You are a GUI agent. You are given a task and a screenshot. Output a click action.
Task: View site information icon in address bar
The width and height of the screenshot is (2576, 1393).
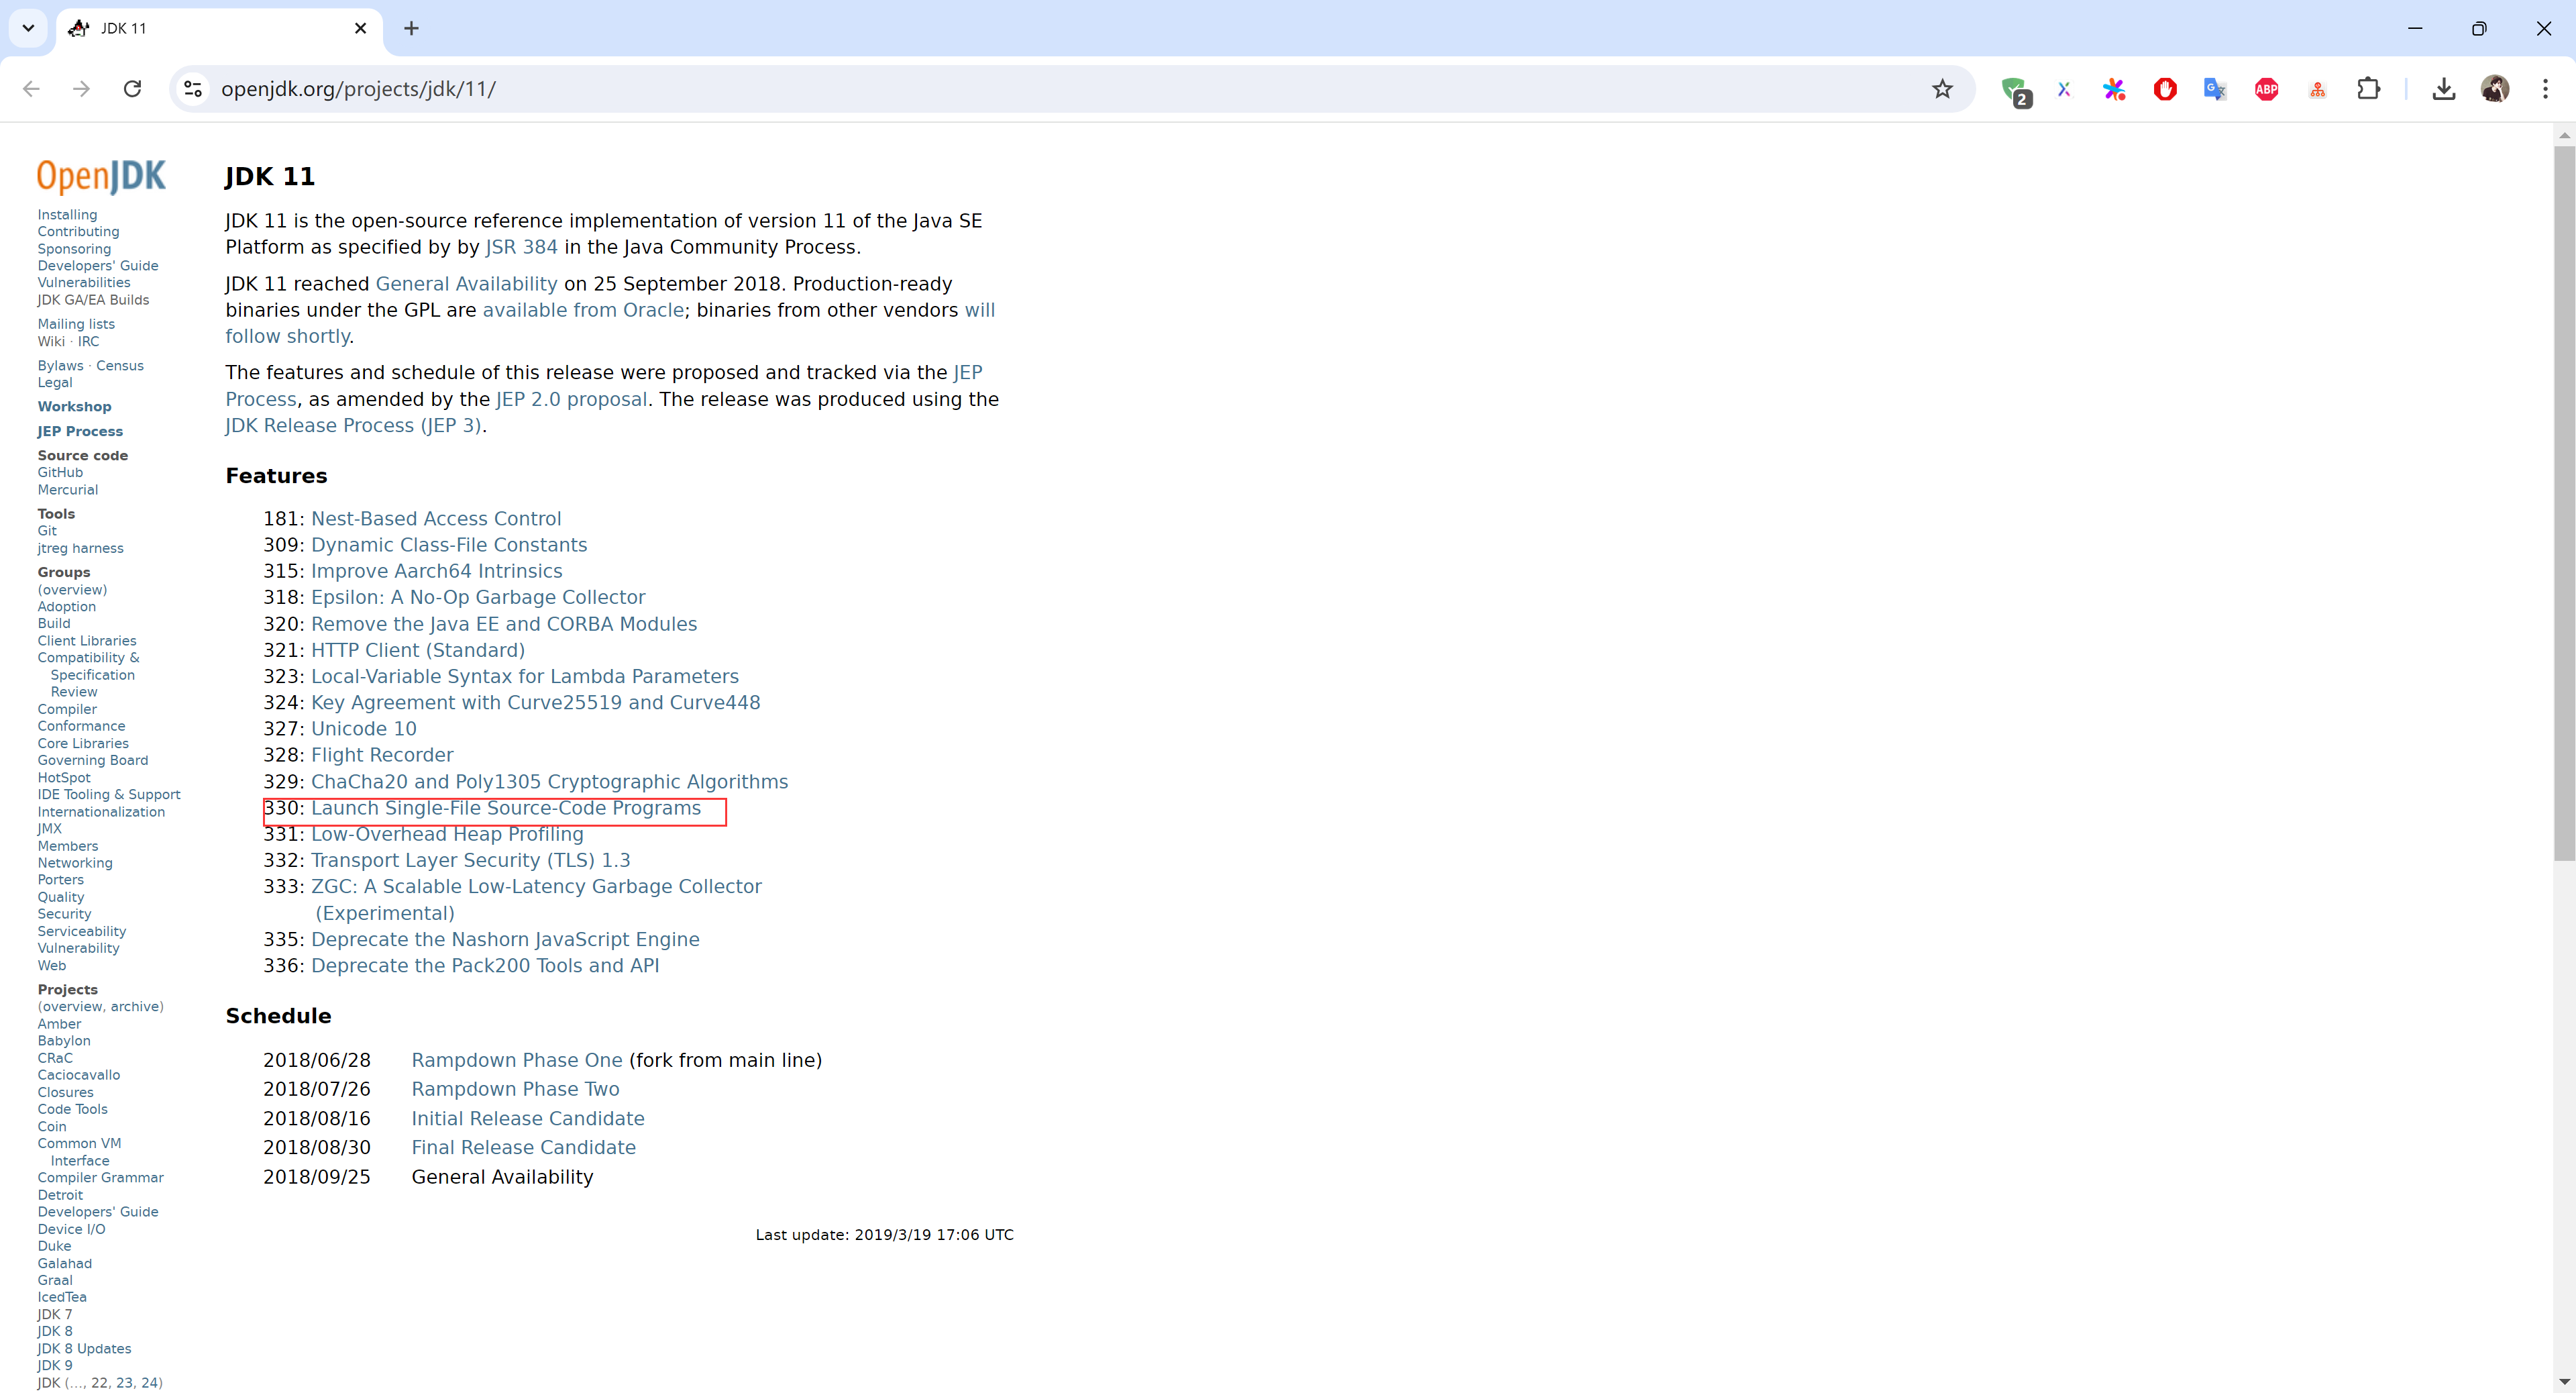(193, 89)
